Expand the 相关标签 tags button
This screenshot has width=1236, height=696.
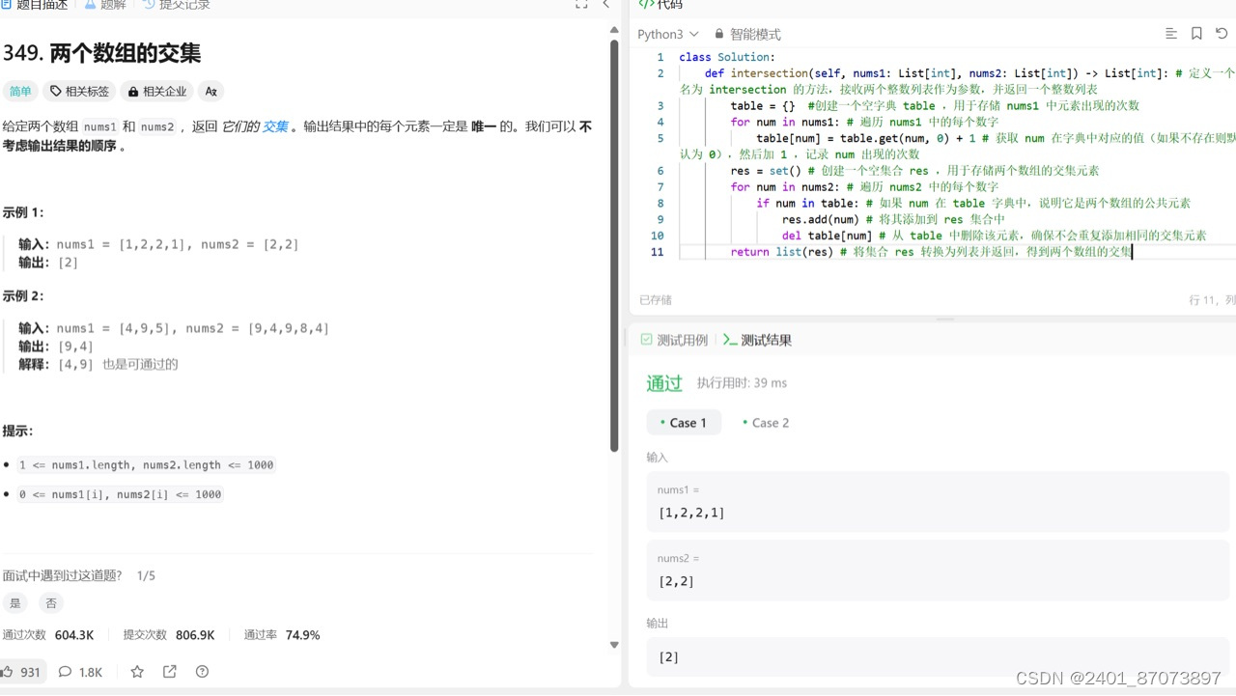[x=79, y=92]
